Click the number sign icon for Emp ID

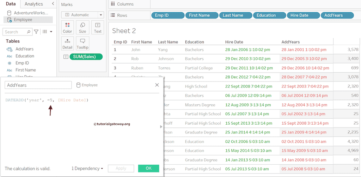[10, 63]
